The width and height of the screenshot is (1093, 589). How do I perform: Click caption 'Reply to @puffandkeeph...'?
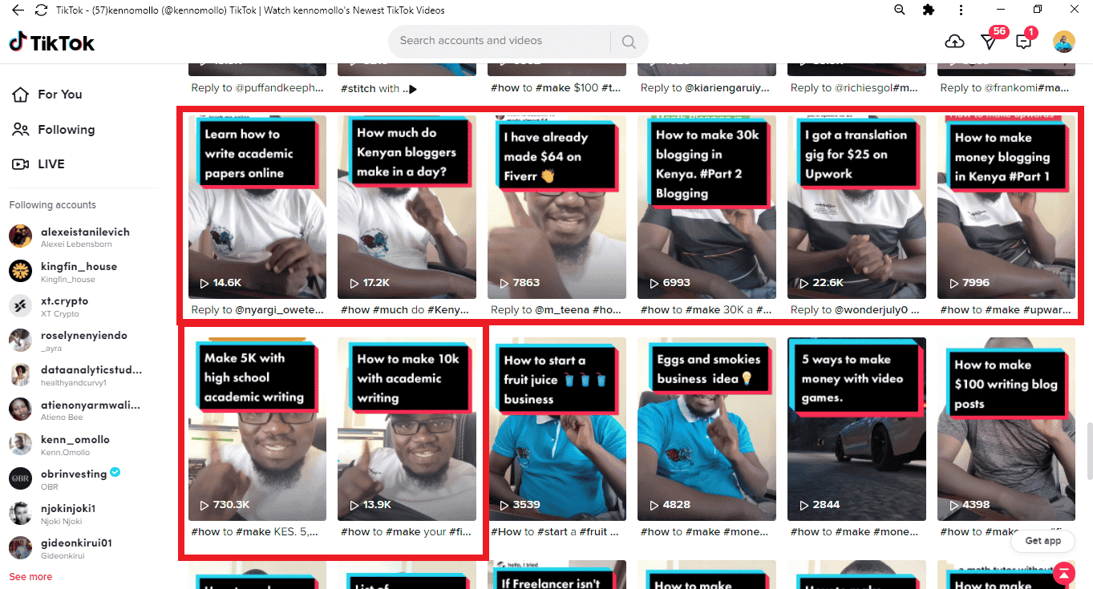click(x=257, y=88)
